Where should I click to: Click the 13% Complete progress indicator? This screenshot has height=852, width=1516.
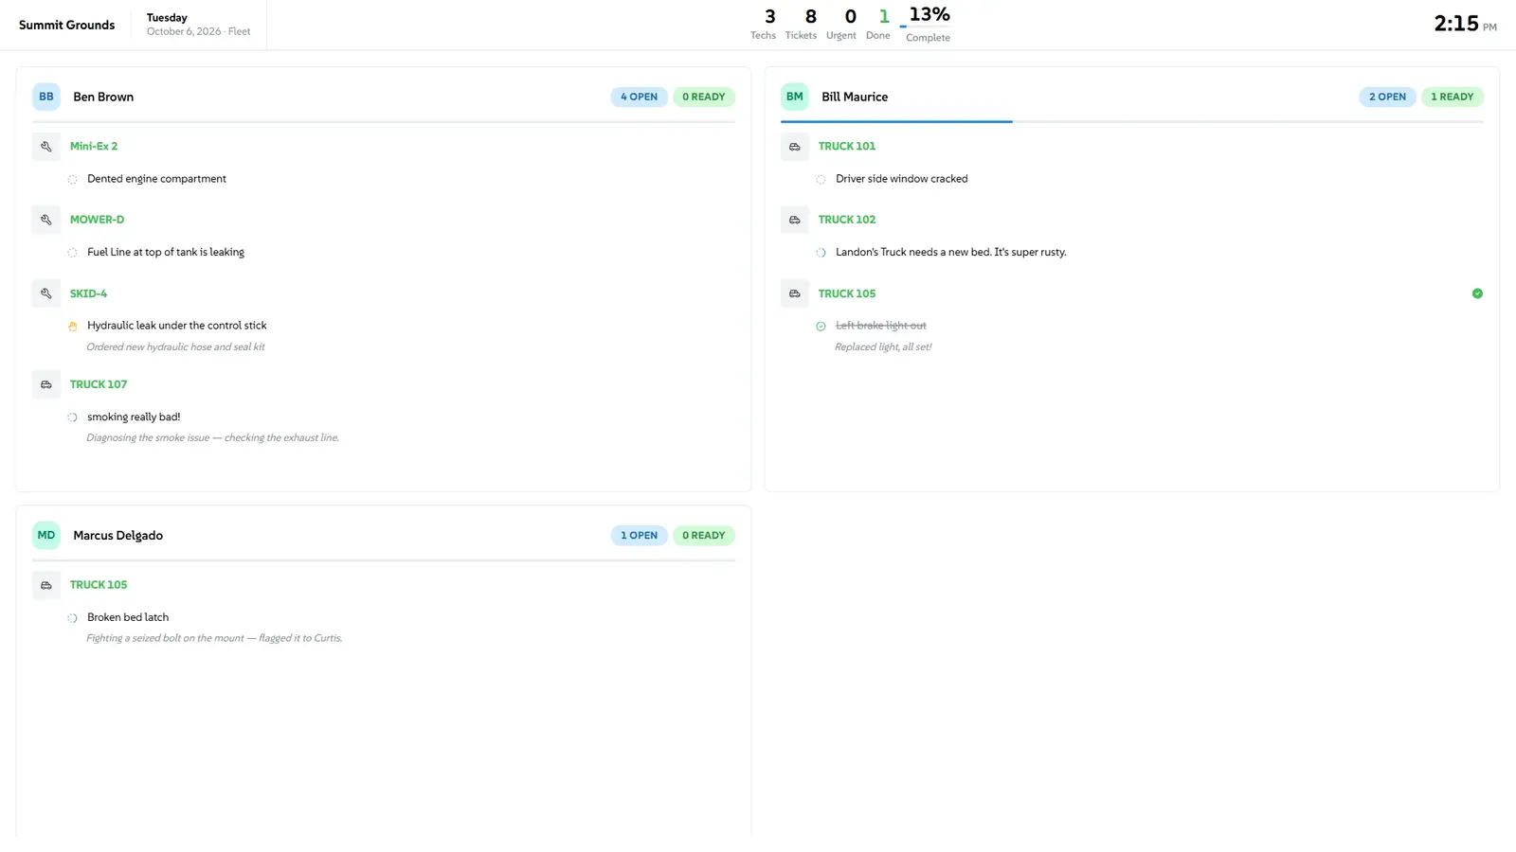coord(928,25)
